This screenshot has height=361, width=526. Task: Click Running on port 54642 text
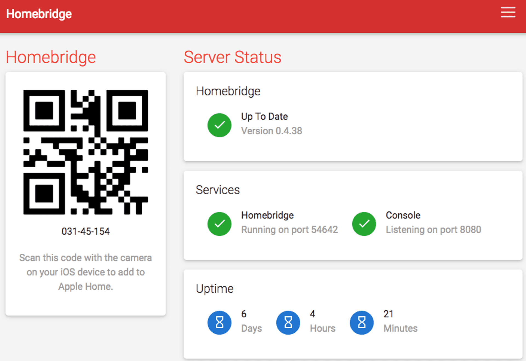point(289,230)
